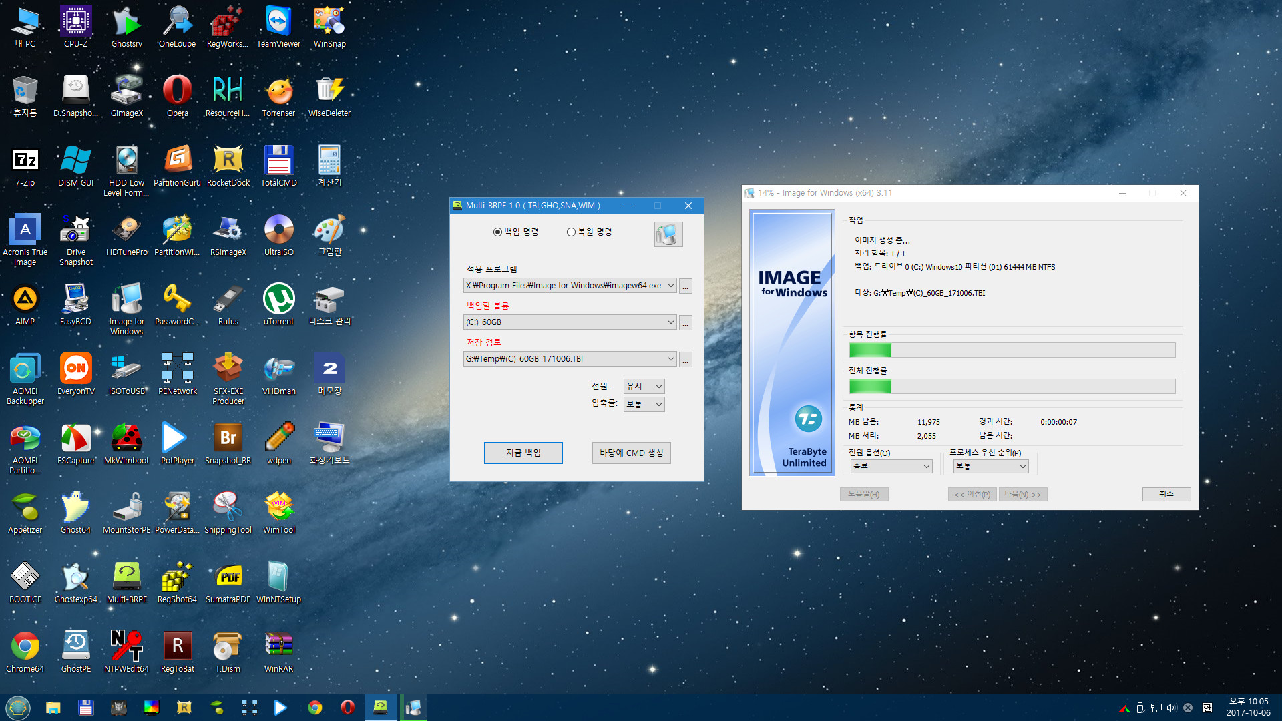
Task: Open the 전원 유지 dropdown
Action: click(644, 386)
